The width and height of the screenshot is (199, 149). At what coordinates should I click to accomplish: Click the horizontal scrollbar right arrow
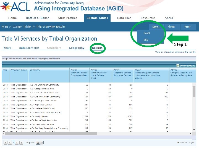190,134
